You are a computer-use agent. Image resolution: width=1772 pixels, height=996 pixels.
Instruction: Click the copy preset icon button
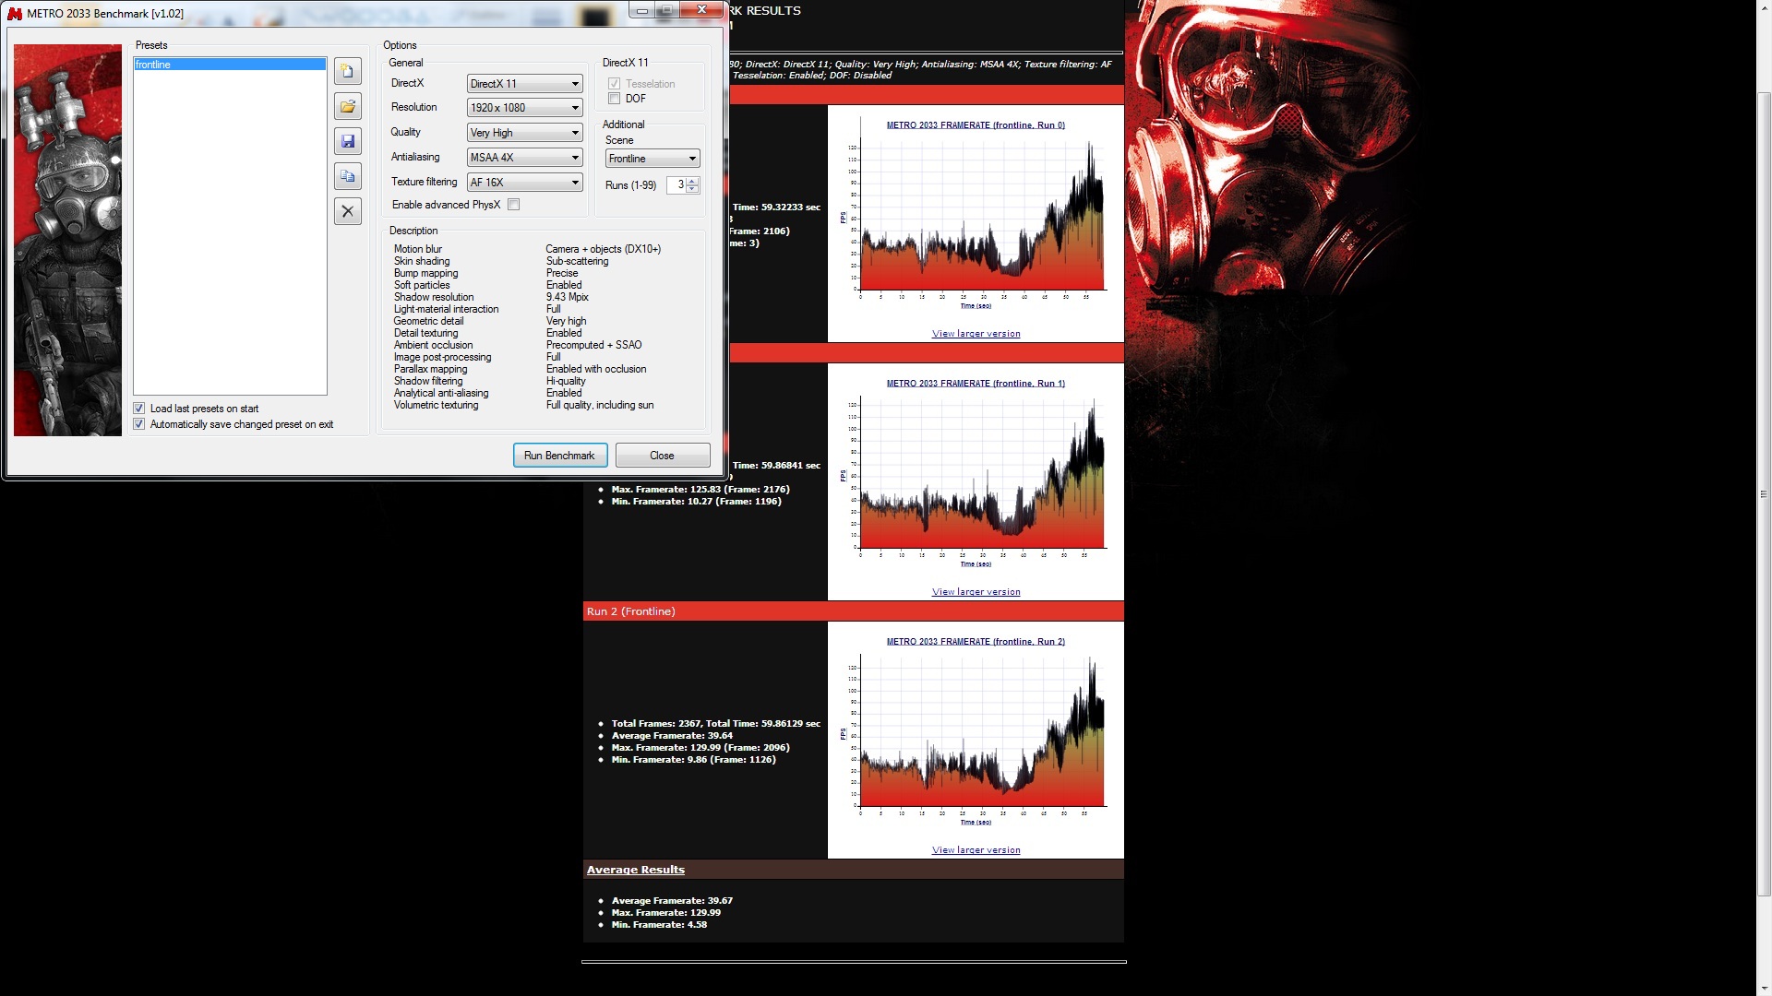coord(348,176)
